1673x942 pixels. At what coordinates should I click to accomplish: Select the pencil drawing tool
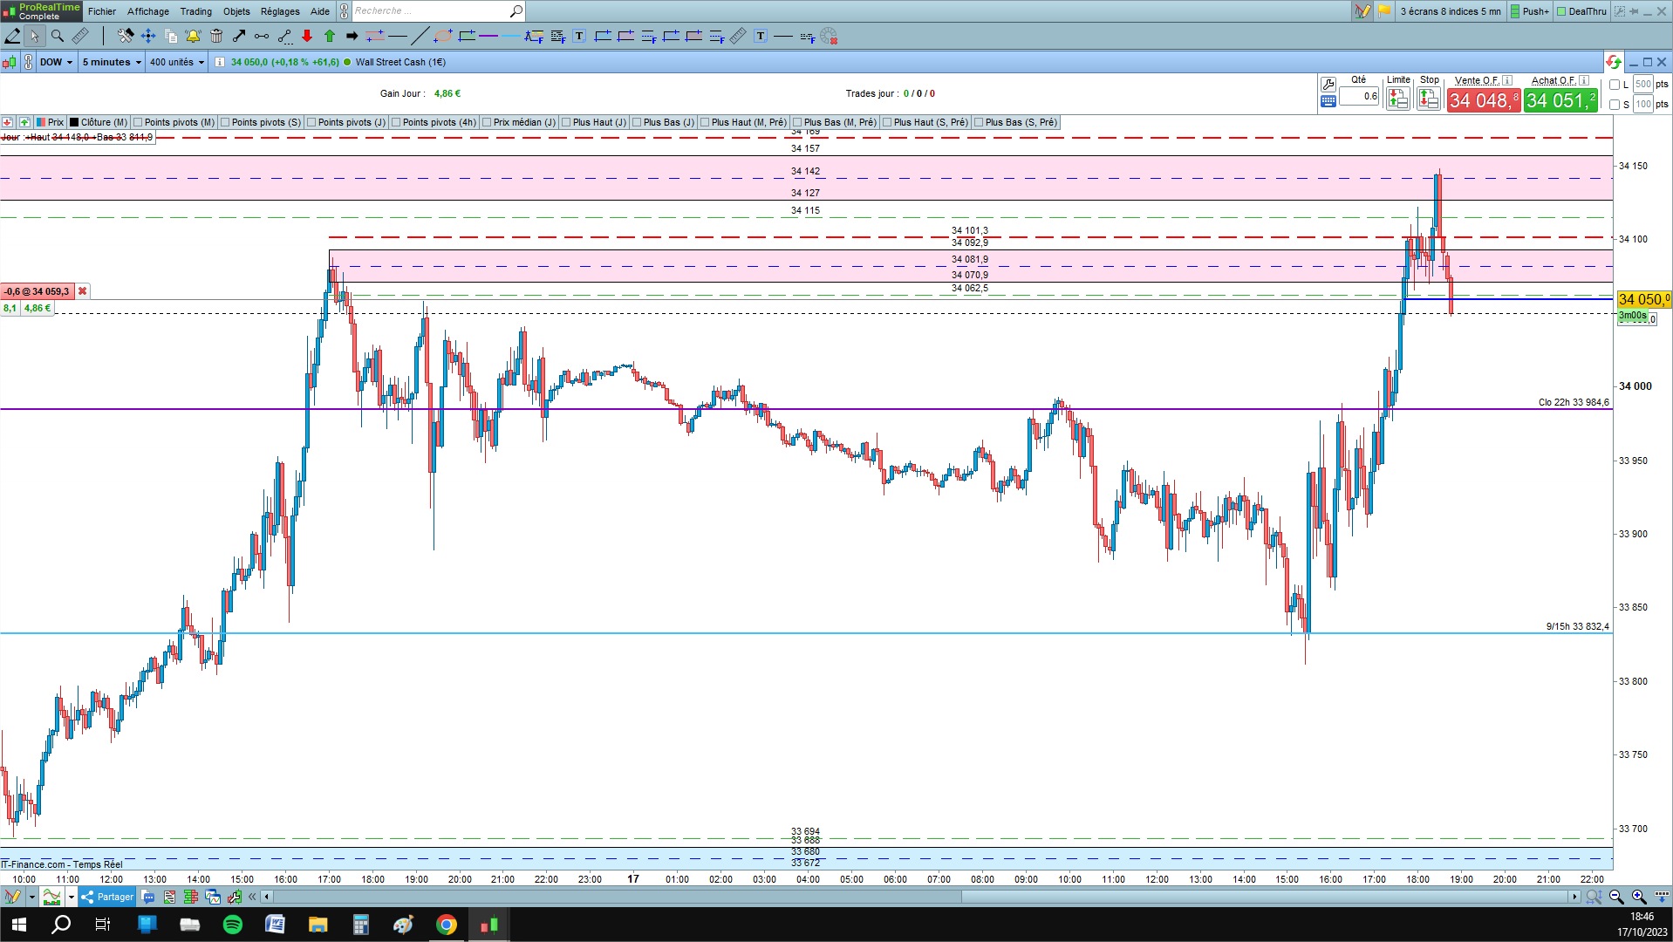click(12, 36)
